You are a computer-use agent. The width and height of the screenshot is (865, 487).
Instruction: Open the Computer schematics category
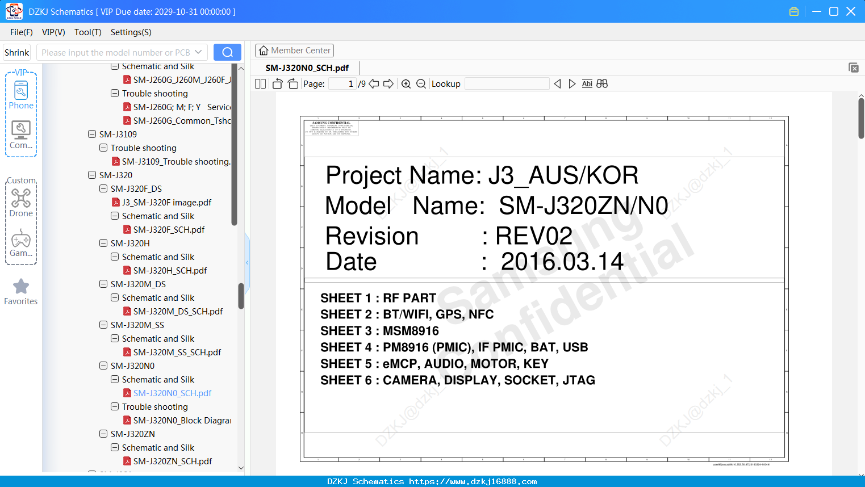click(x=21, y=135)
